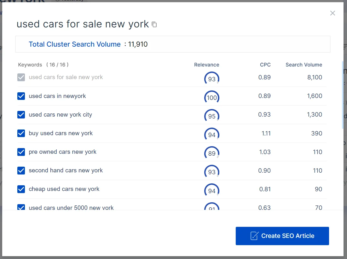Image resolution: width=347 pixels, height=259 pixels.
Task: Click the Search Volume column header
Action: (304, 65)
